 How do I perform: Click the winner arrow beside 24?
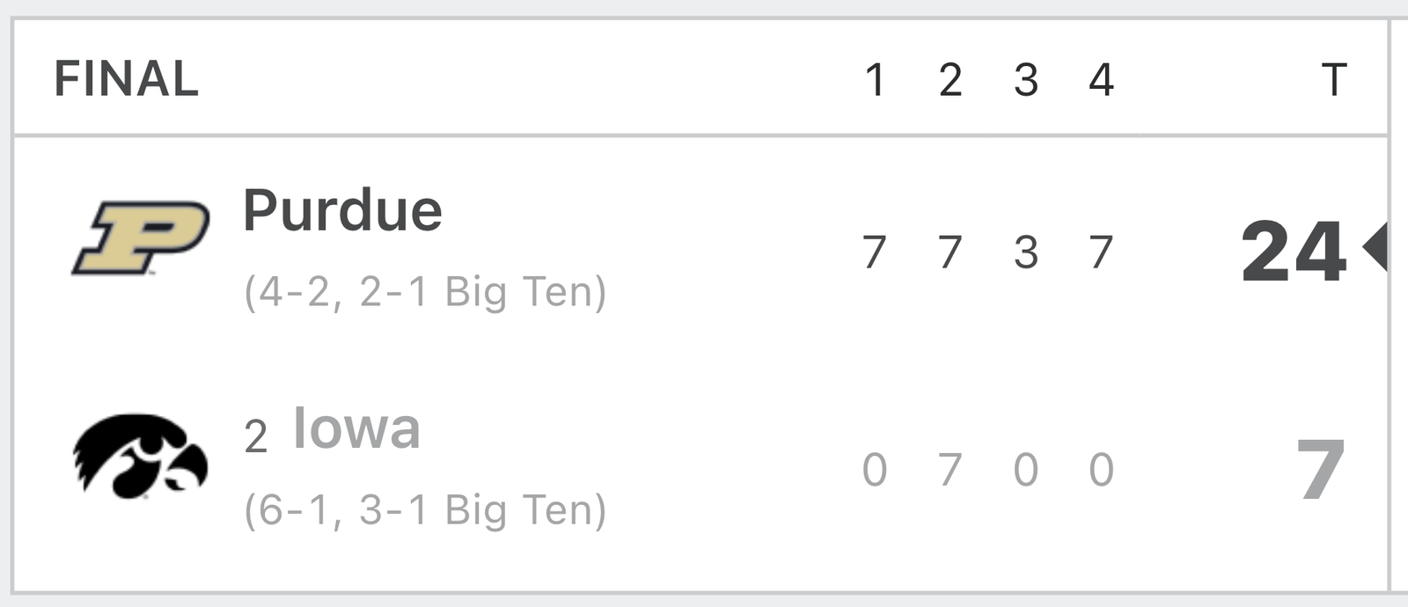click(x=1375, y=247)
